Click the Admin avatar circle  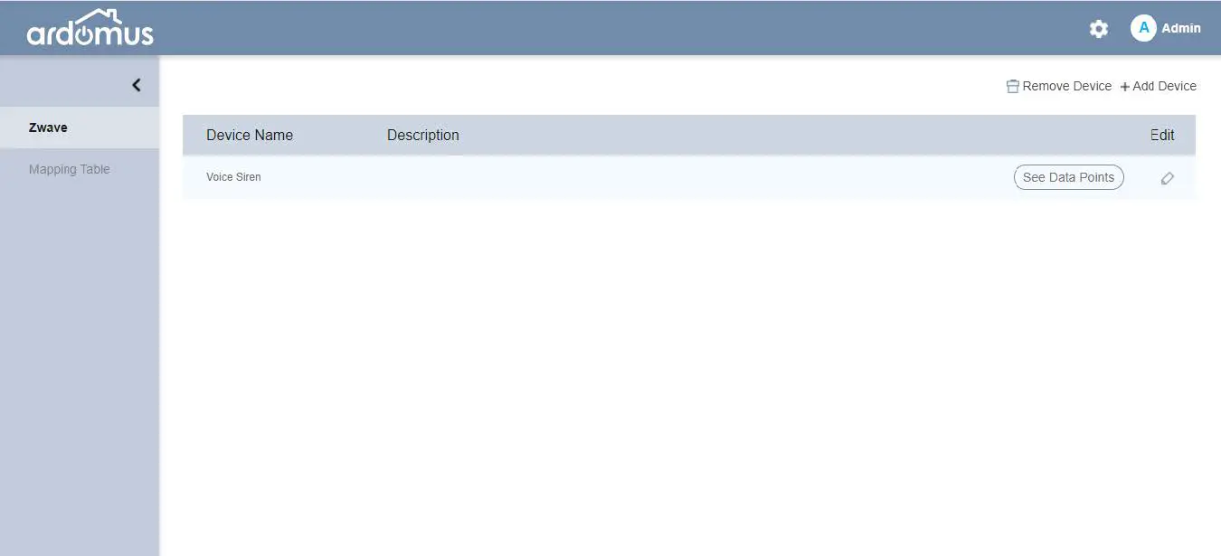tap(1143, 28)
